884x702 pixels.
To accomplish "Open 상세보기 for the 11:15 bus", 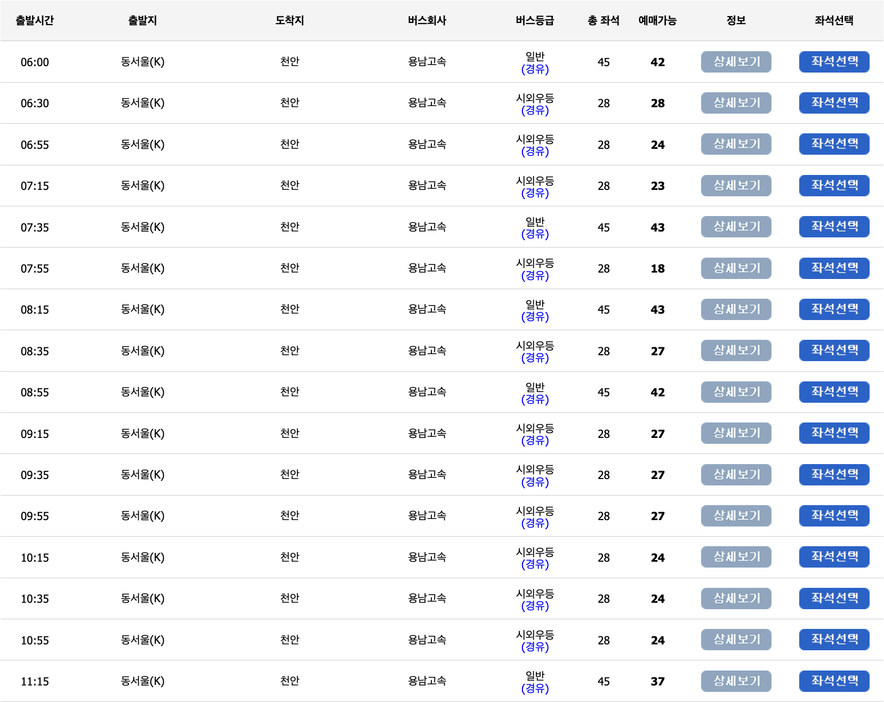I will [x=736, y=681].
